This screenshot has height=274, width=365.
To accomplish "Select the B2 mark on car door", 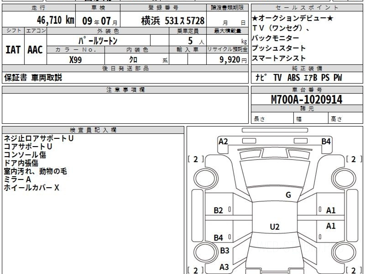I will pyautogui.click(x=218, y=210).
